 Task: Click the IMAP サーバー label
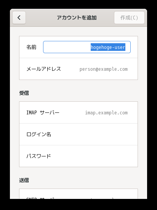point(43,112)
